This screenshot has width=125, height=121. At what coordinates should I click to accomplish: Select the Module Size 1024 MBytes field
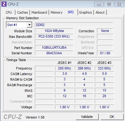54,31
